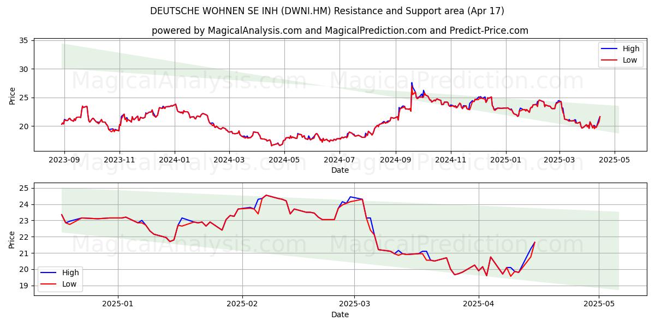Click the '35' price tick on top chart
This screenshot has width=655, height=327.
(x=24, y=41)
